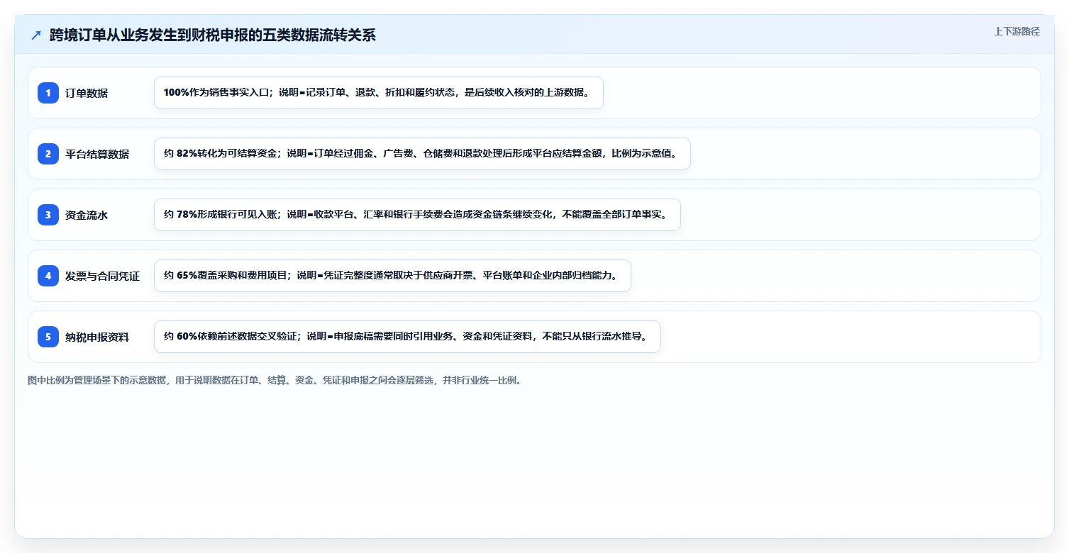Select step number 4 badge
This screenshot has height=553, width=1069.
click(48, 275)
